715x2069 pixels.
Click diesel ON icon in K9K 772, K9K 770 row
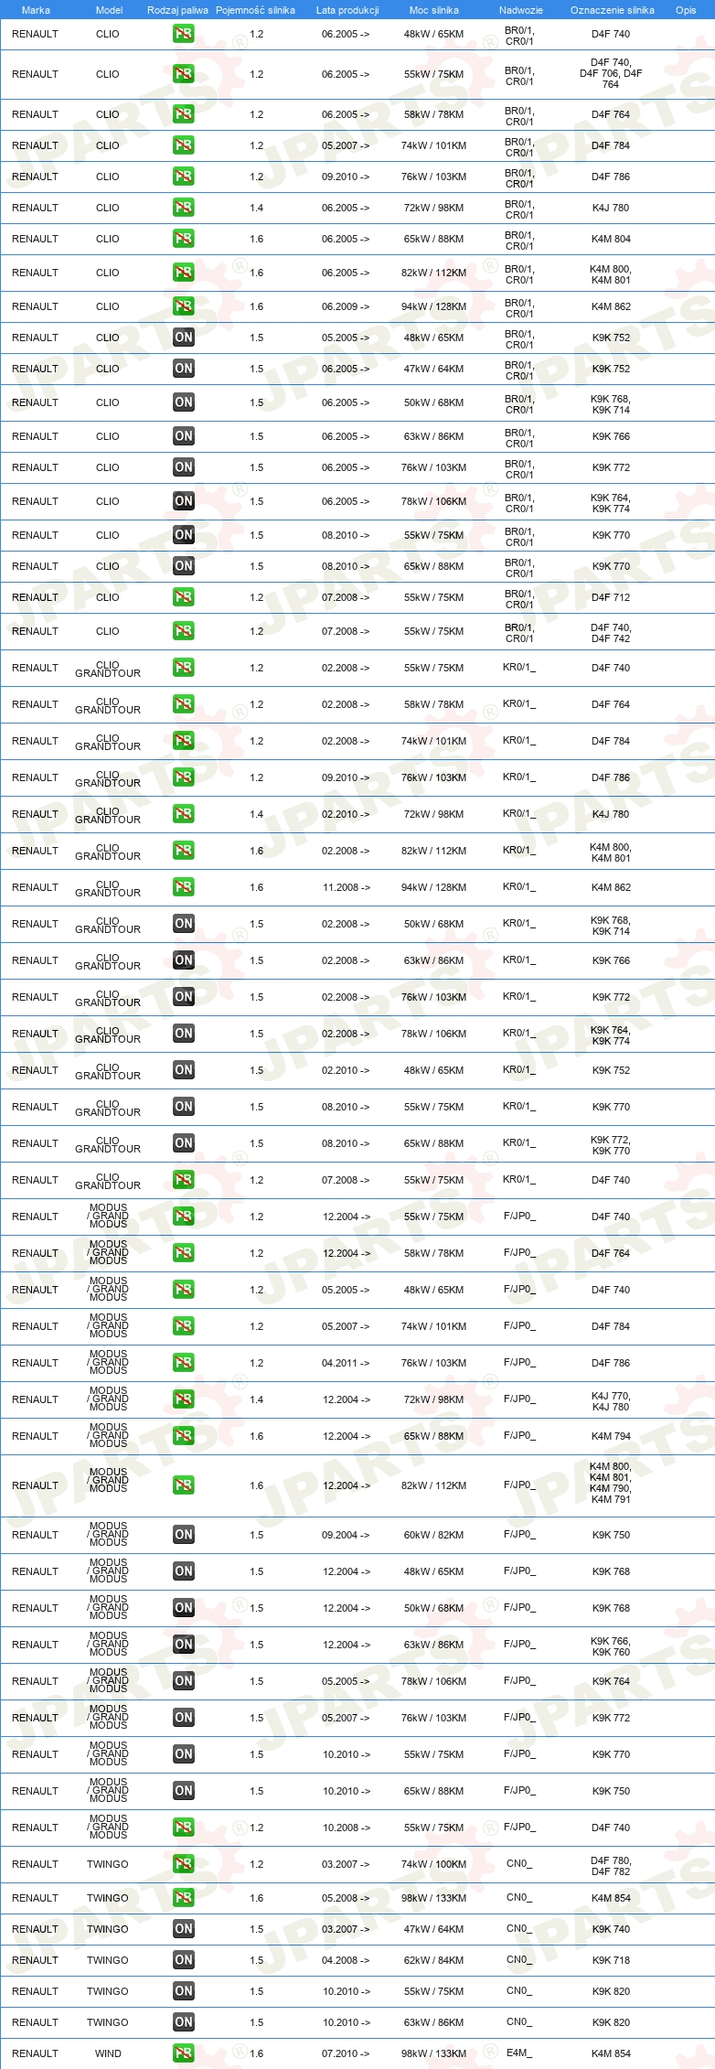[184, 1143]
